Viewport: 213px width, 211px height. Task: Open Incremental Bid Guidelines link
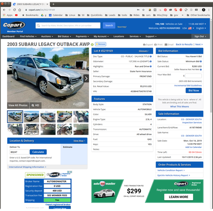188,85
